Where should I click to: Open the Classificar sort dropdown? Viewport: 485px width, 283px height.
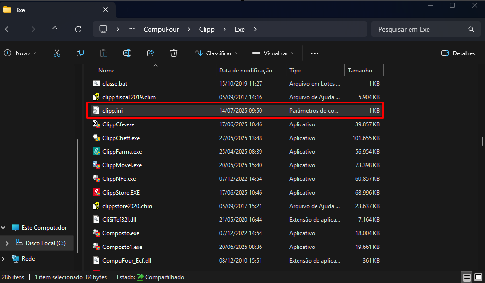click(217, 53)
